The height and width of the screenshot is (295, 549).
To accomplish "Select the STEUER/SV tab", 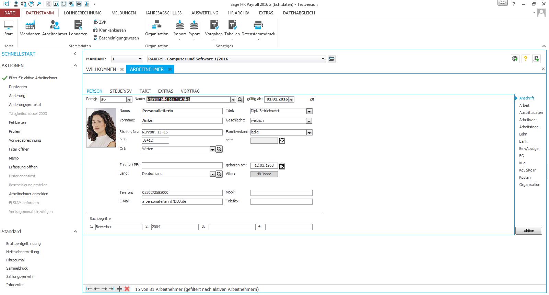I will pos(120,91).
